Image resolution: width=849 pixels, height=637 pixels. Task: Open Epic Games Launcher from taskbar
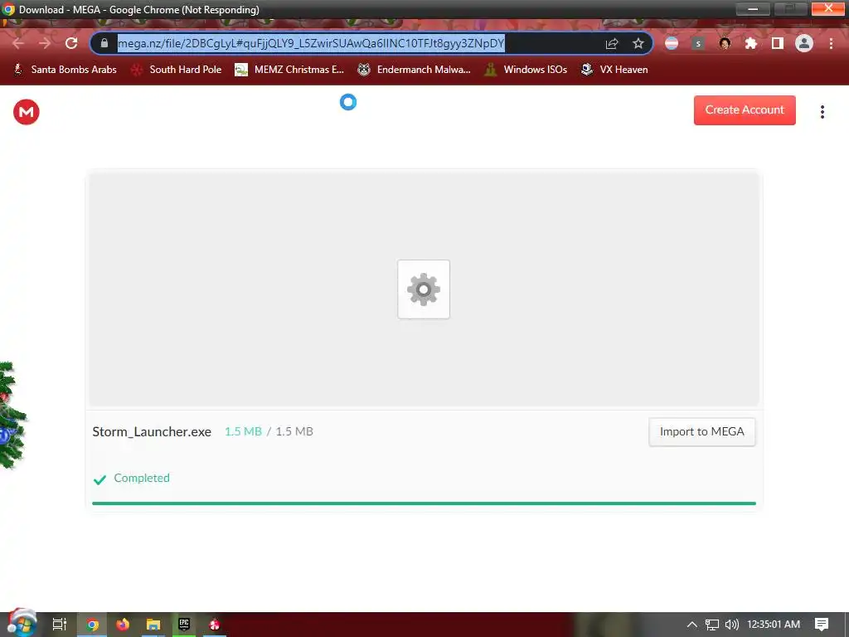coord(184,625)
